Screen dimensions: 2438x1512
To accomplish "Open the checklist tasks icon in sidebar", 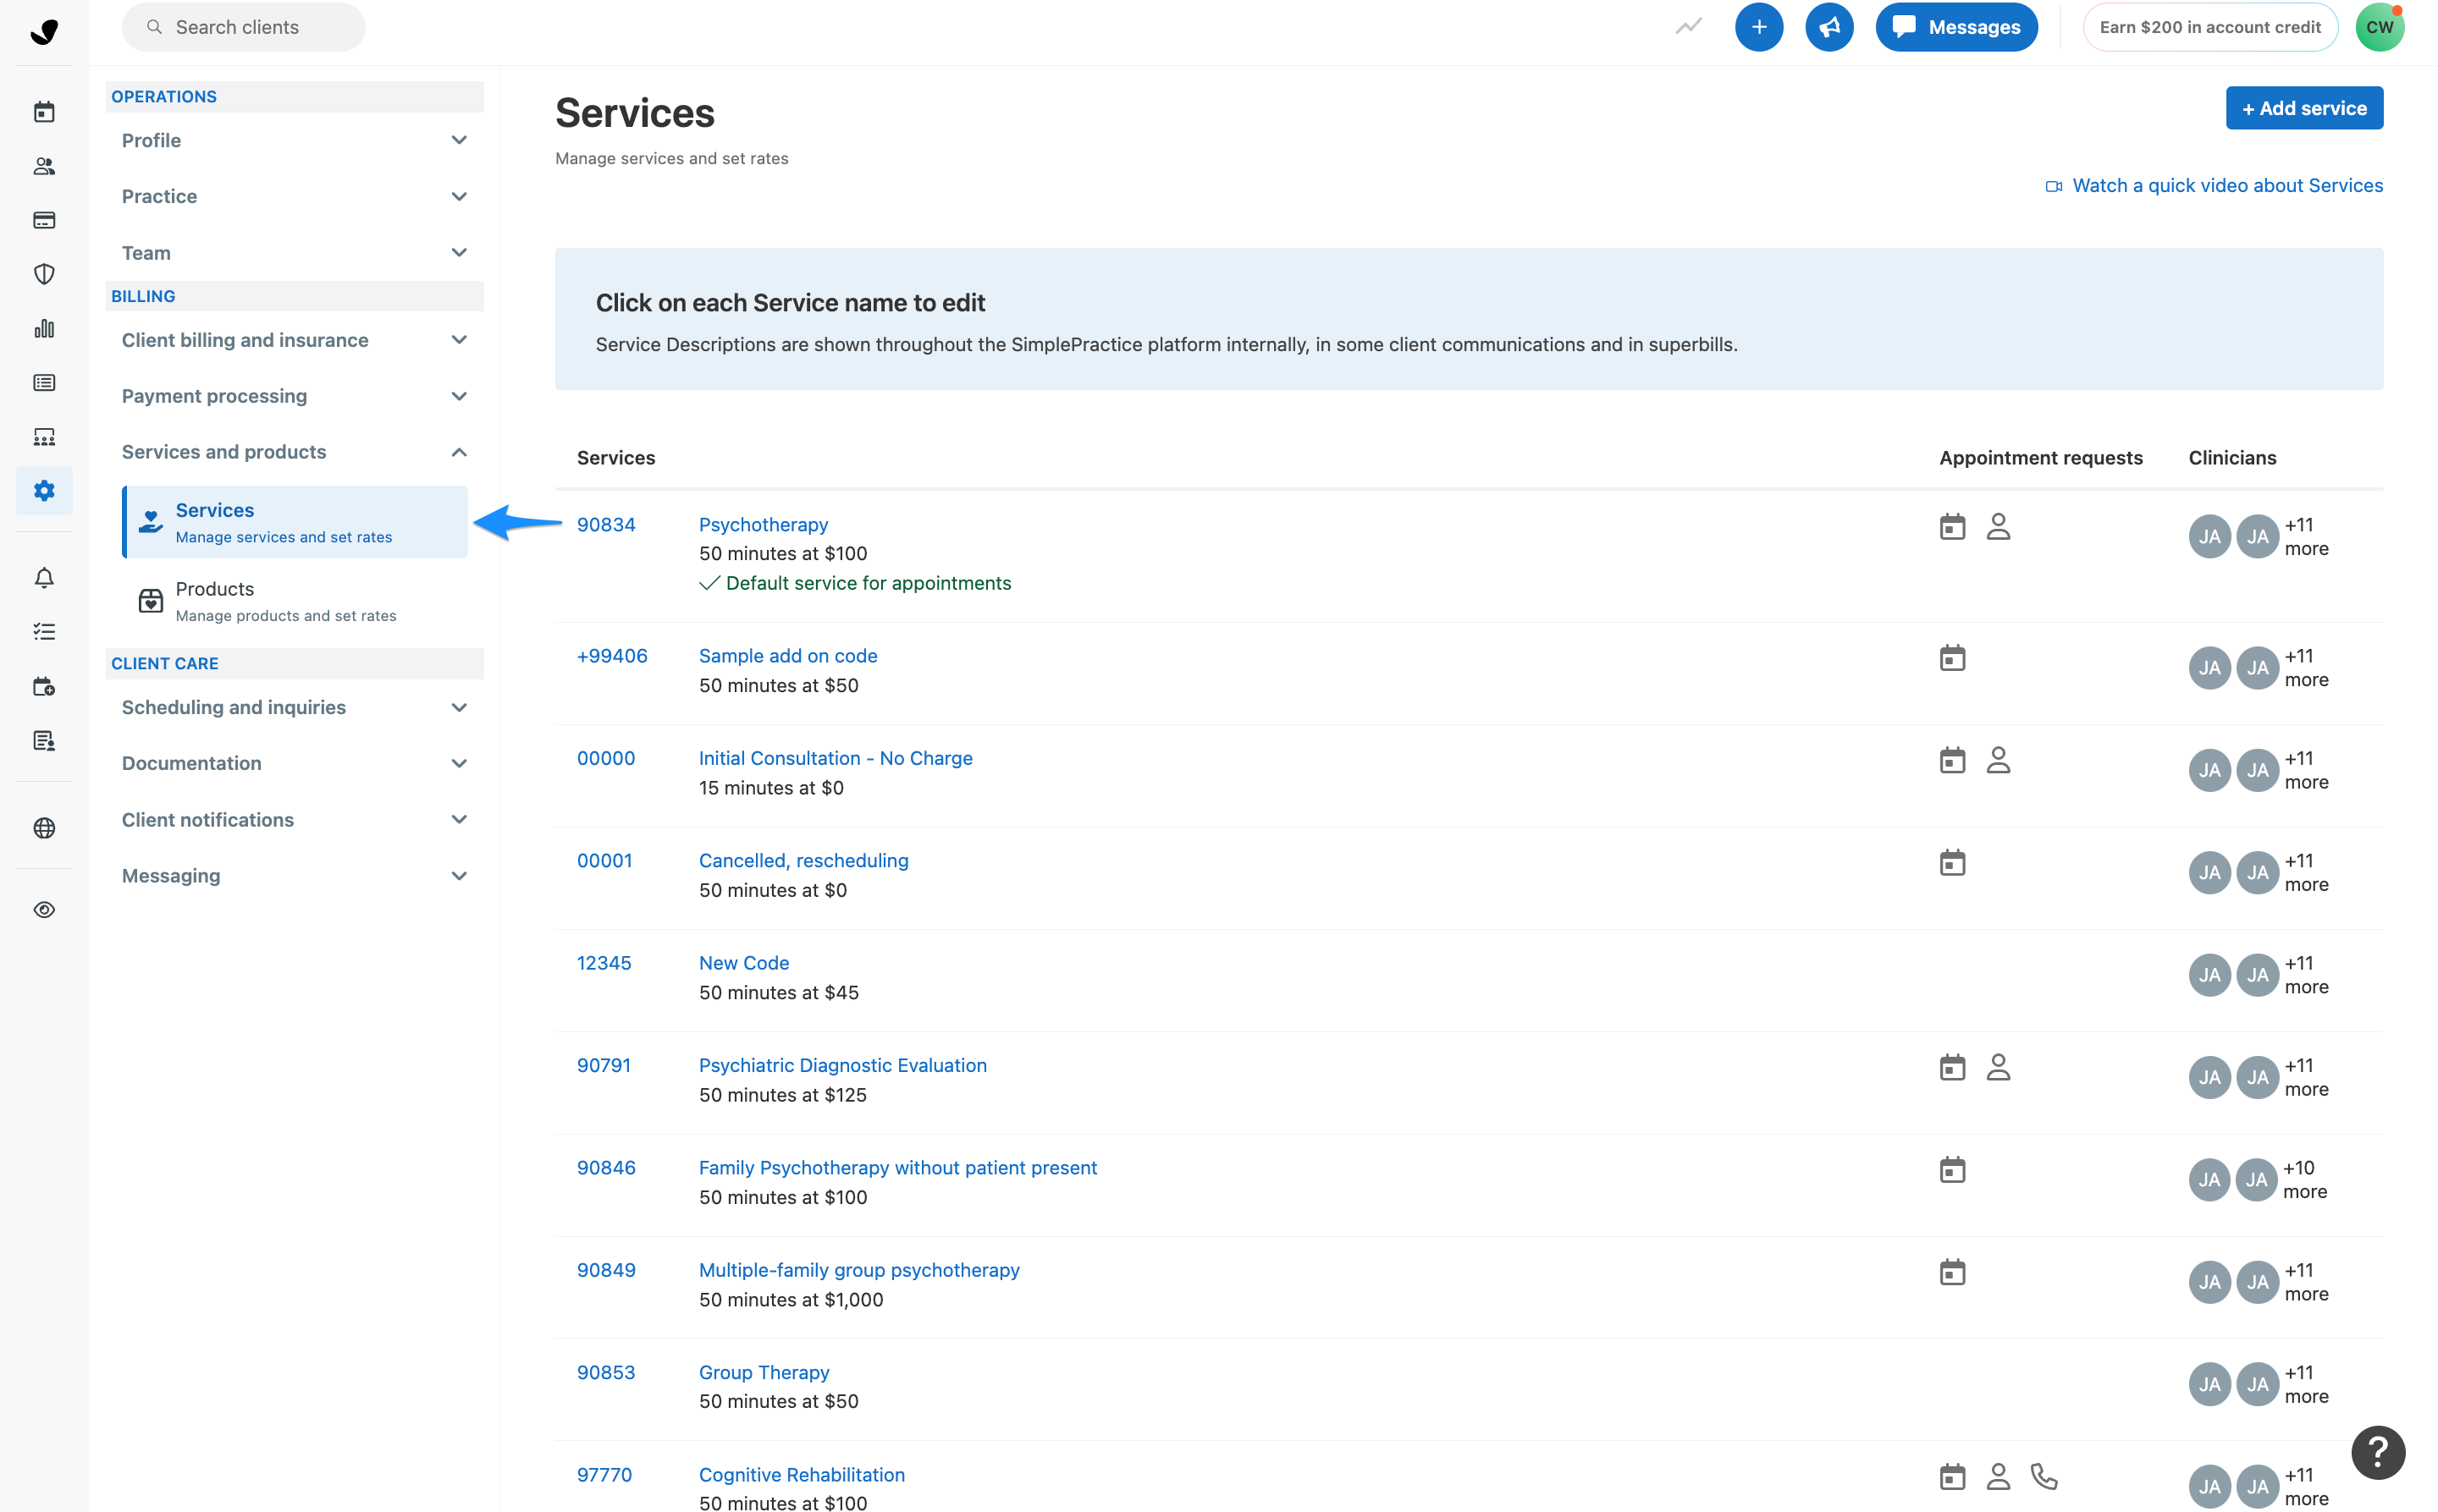I will coord(44,632).
